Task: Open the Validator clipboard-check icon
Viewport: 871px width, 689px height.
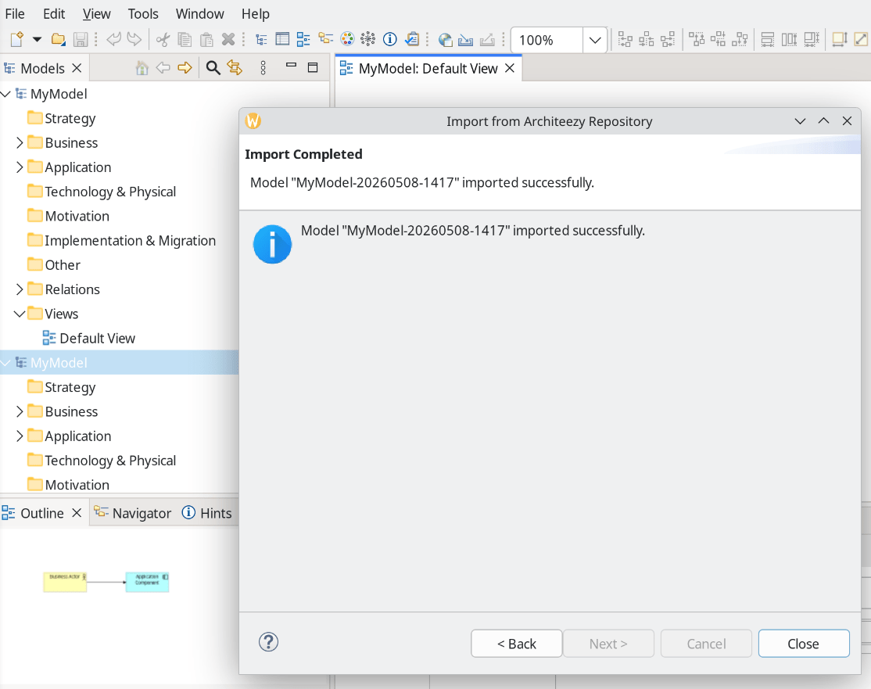Action: (411, 39)
